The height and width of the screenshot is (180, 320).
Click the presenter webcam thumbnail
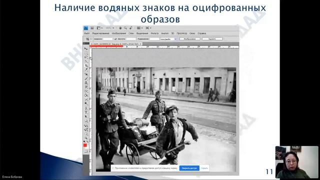(296, 162)
